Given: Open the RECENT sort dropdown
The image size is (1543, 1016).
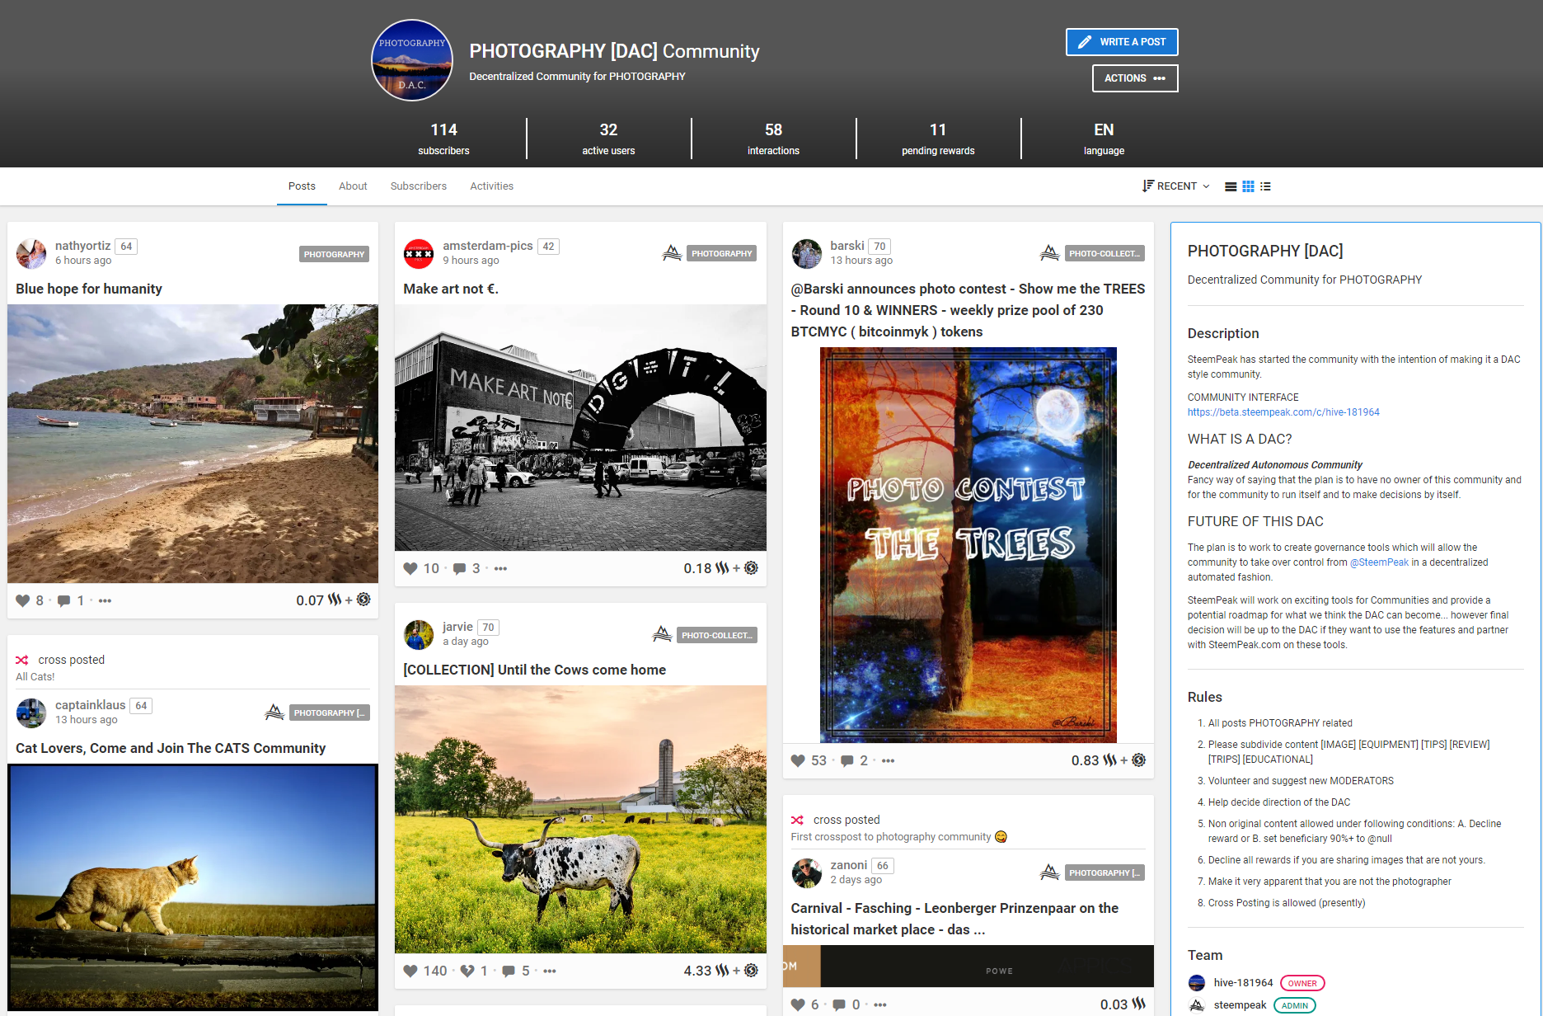Looking at the screenshot, I should 1176,186.
